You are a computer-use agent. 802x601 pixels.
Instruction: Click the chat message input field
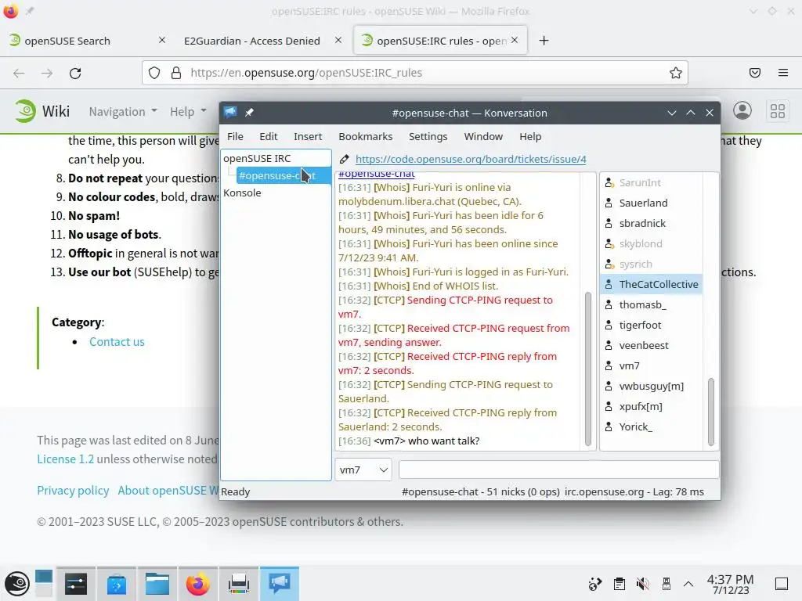pyautogui.click(x=558, y=470)
